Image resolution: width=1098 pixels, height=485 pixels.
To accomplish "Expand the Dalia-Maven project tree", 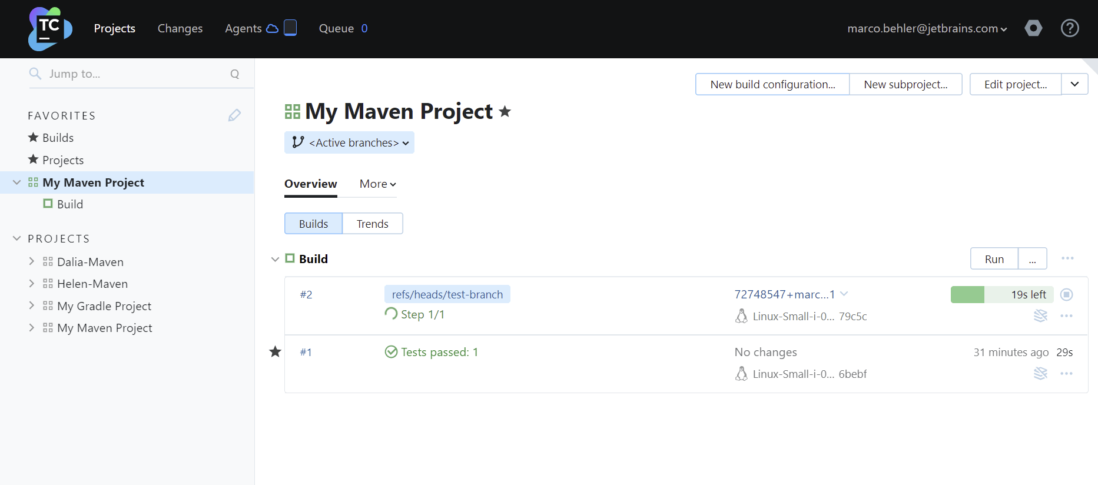I will coord(32,261).
